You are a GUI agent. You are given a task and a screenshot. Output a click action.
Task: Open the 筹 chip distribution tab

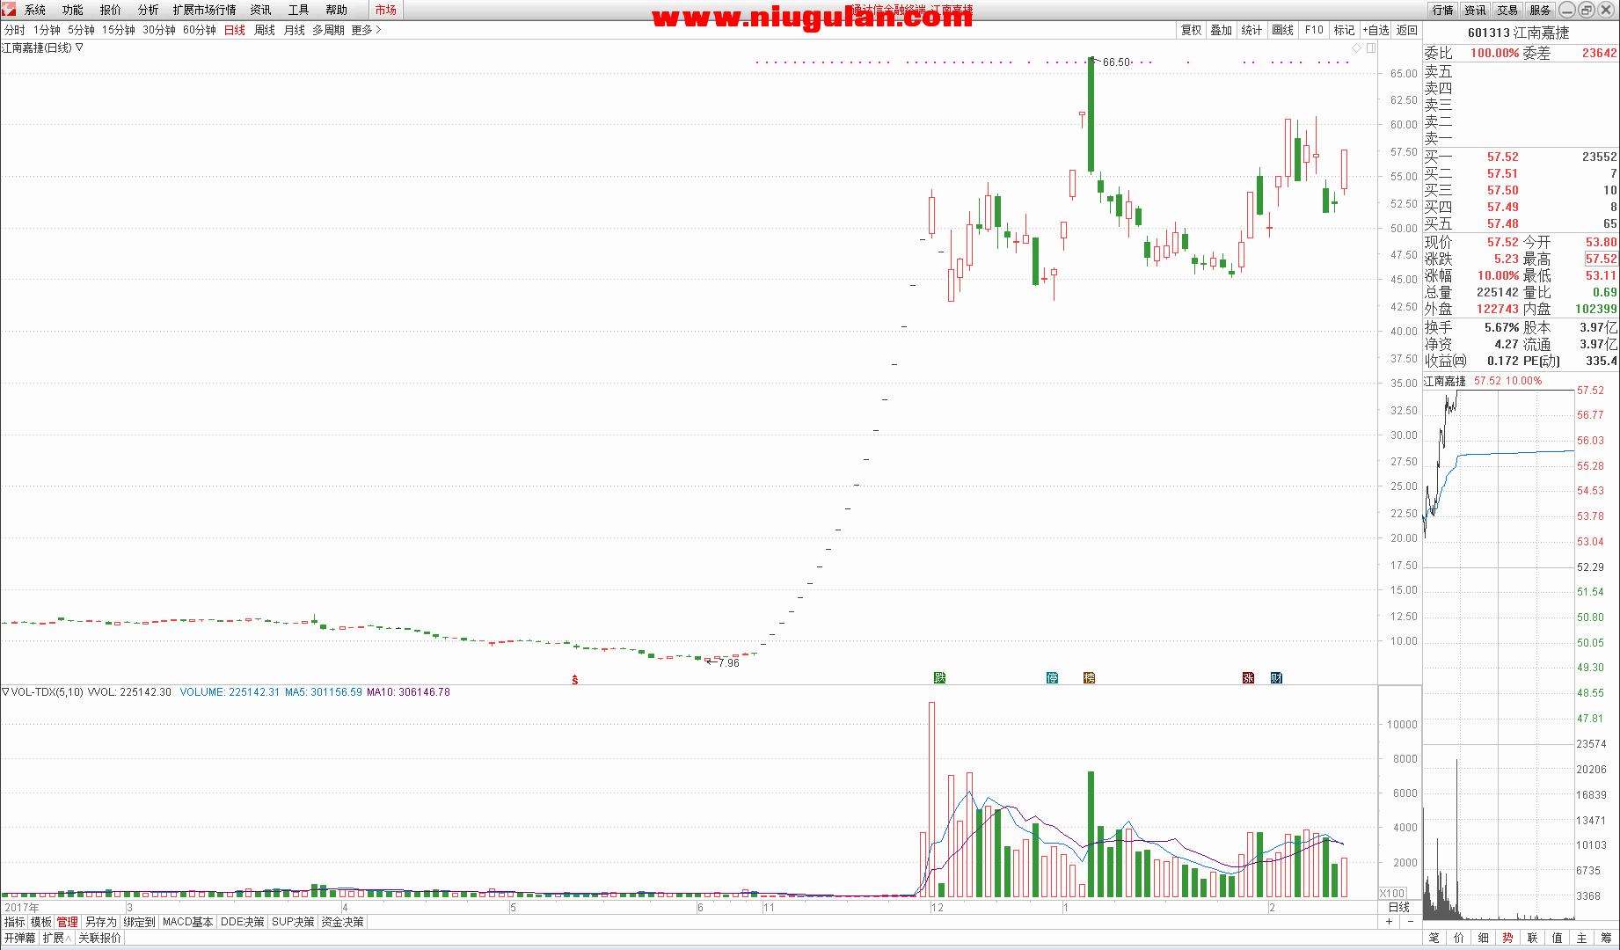1607,938
